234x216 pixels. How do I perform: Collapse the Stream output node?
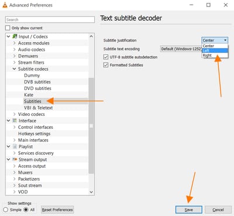point(9,159)
